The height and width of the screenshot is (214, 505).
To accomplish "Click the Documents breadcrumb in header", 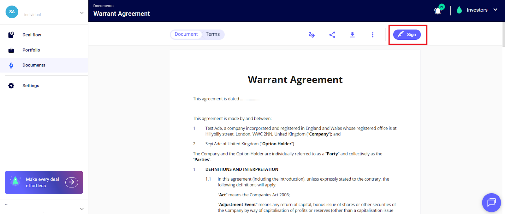I will [103, 6].
